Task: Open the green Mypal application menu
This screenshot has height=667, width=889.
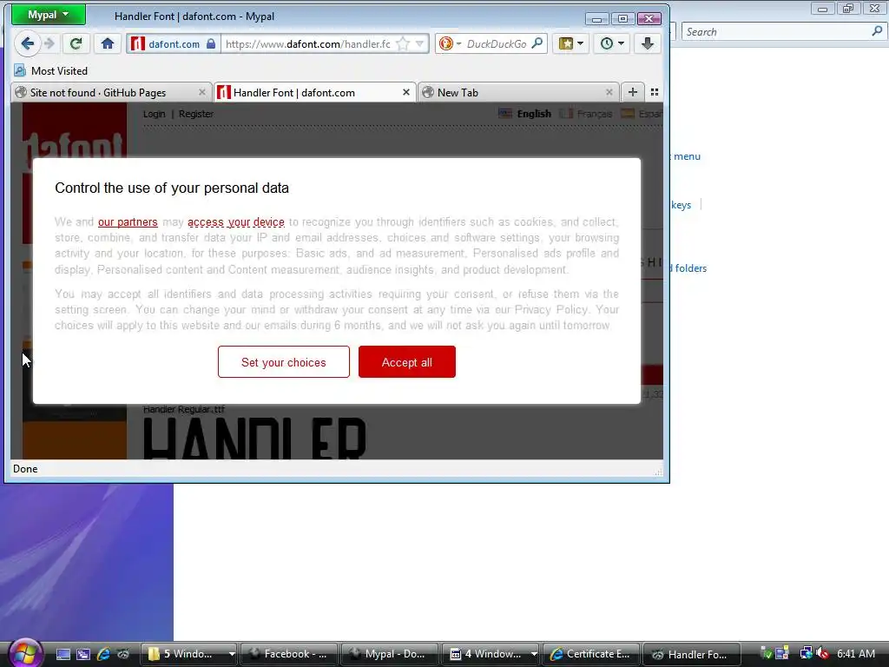Action: [x=49, y=15]
